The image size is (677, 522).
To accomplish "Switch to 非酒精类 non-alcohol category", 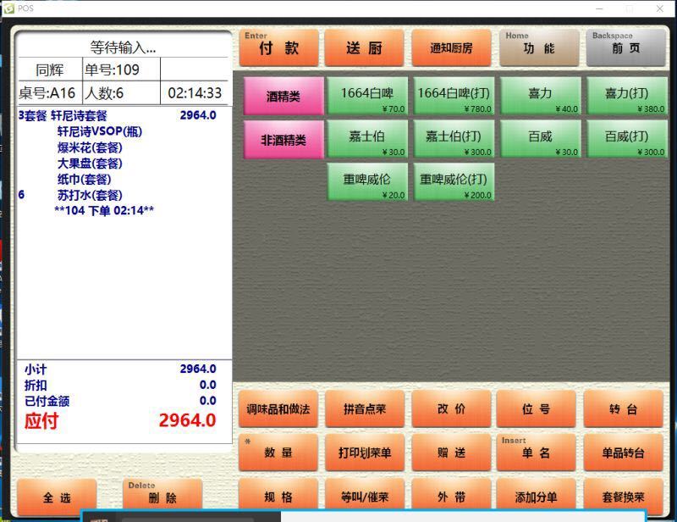I will tap(283, 140).
